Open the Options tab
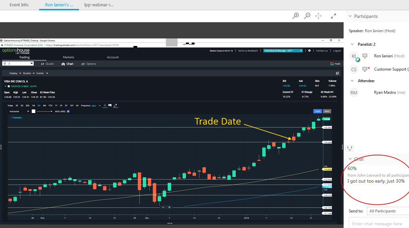 (x=89, y=64)
